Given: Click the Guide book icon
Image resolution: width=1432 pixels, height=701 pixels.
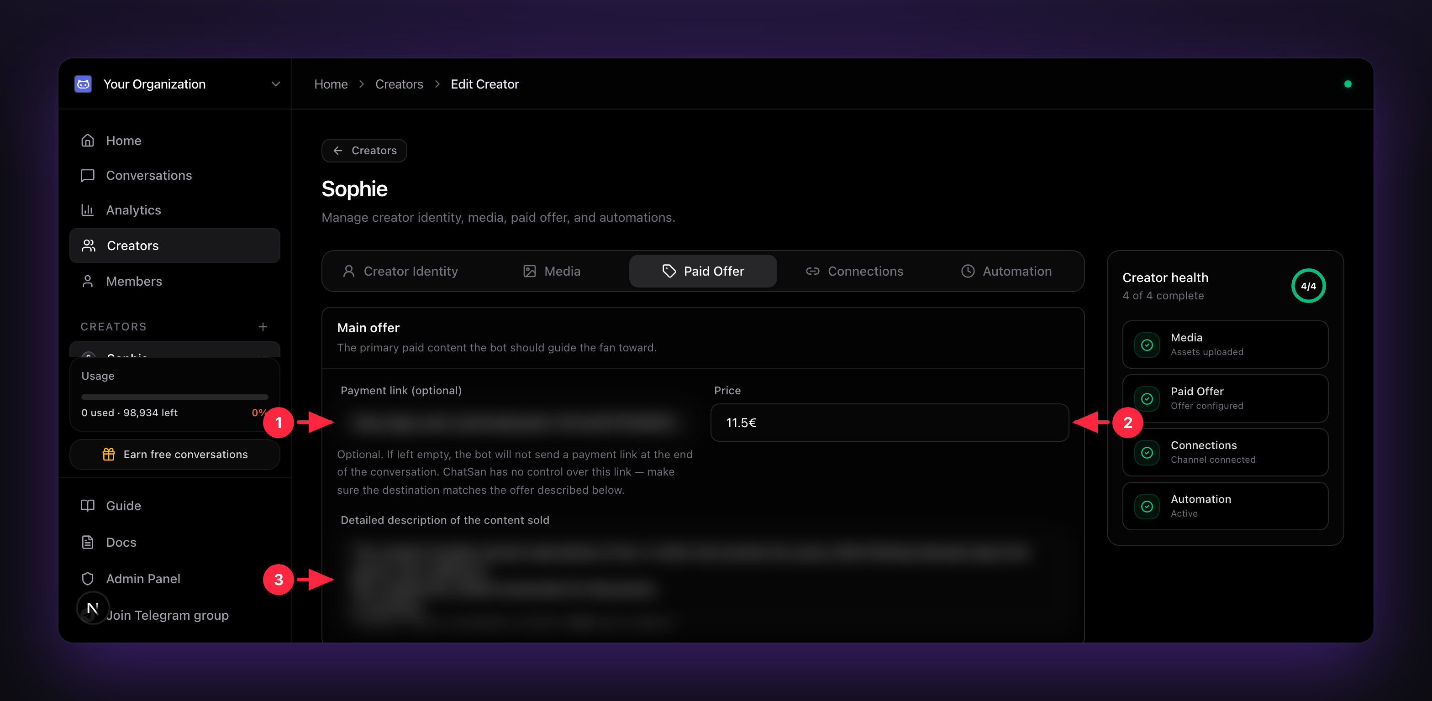Looking at the screenshot, I should [87, 506].
